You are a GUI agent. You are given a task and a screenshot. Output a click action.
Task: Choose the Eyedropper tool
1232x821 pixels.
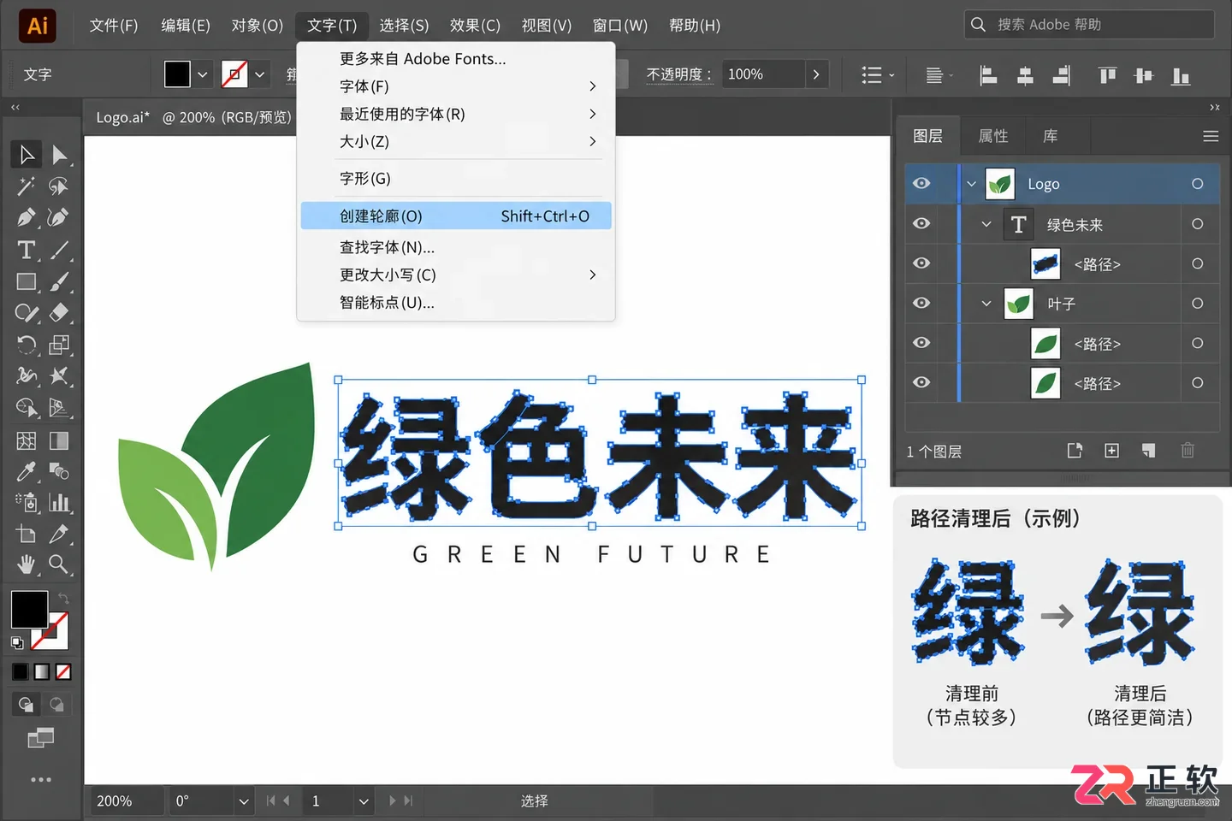click(x=27, y=471)
